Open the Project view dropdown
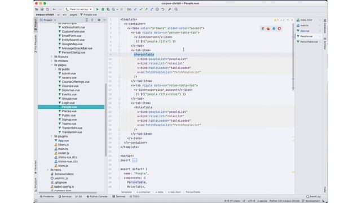This screenshot has height=203, width=361. click(x=48, y=20)
